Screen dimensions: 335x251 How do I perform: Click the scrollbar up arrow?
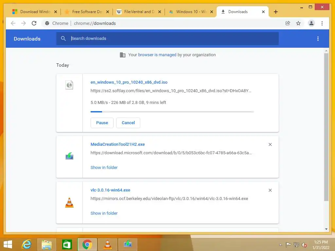326,51
